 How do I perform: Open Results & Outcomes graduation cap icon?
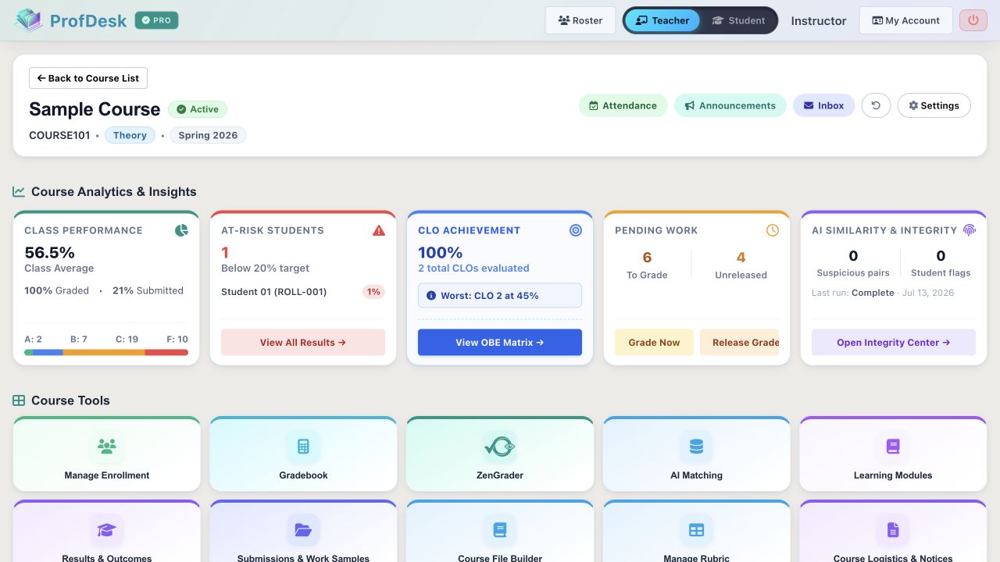pyautogui.click(x=107, y=530)
